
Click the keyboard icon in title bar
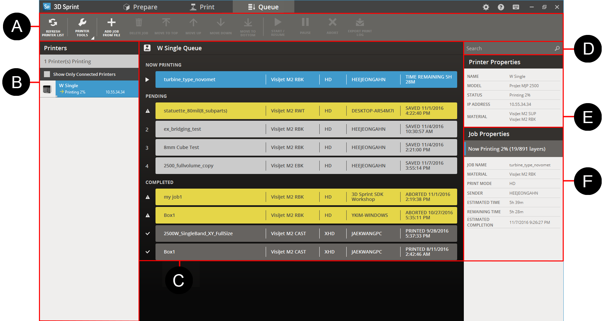[516, 7]
